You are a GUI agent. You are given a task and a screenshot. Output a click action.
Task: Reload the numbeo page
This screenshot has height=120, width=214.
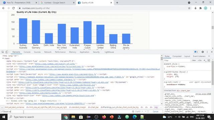tap(13, 8)
